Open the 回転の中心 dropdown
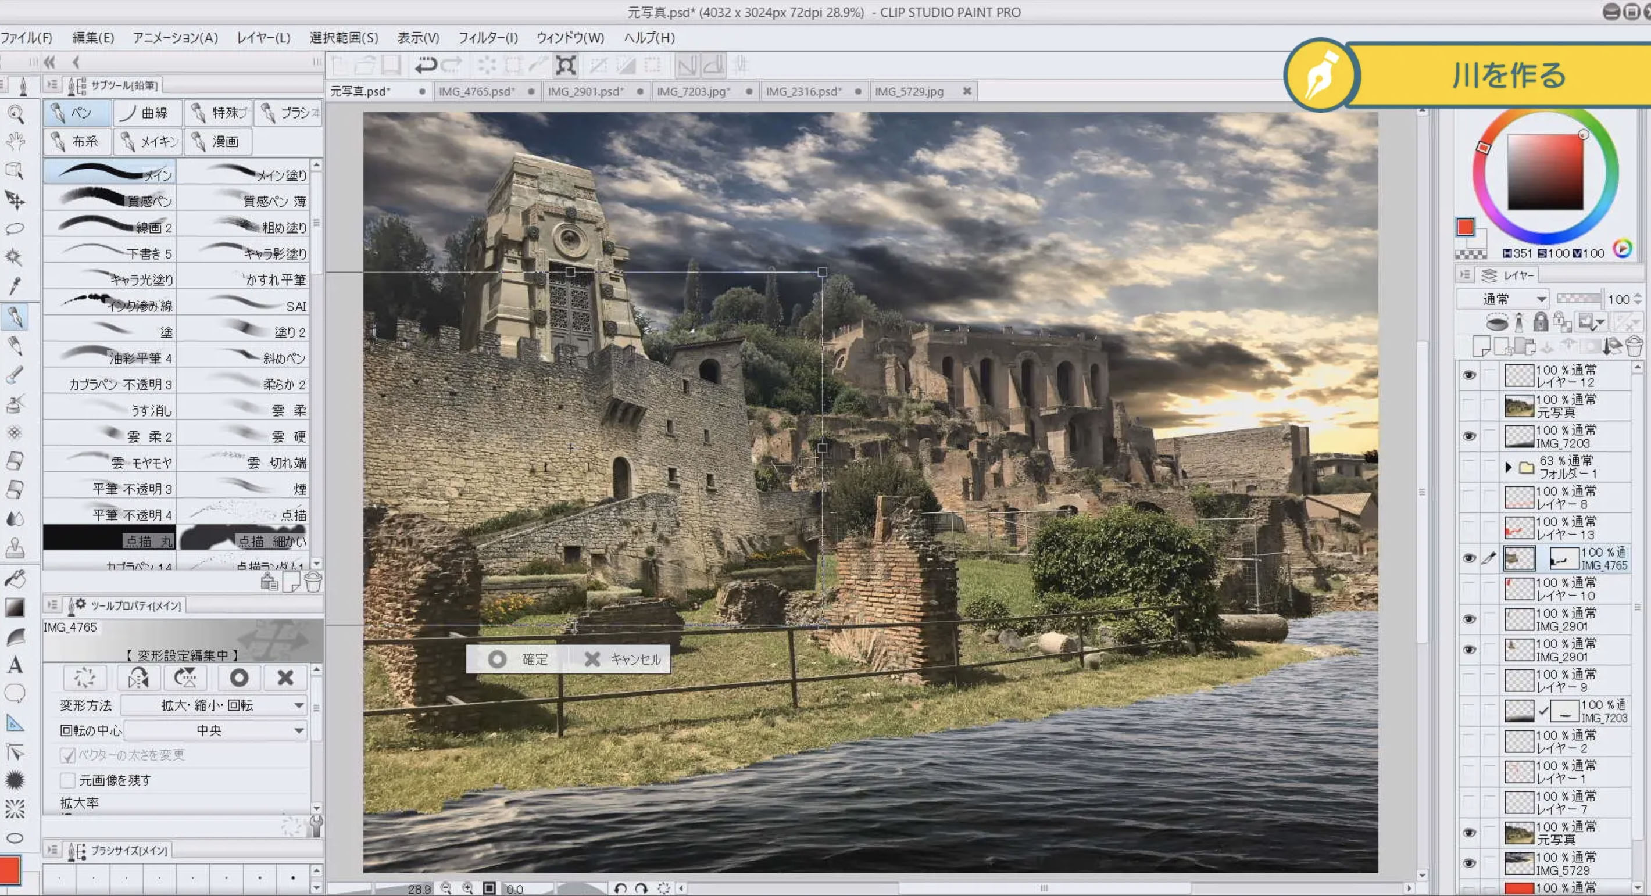 [215, 730]
